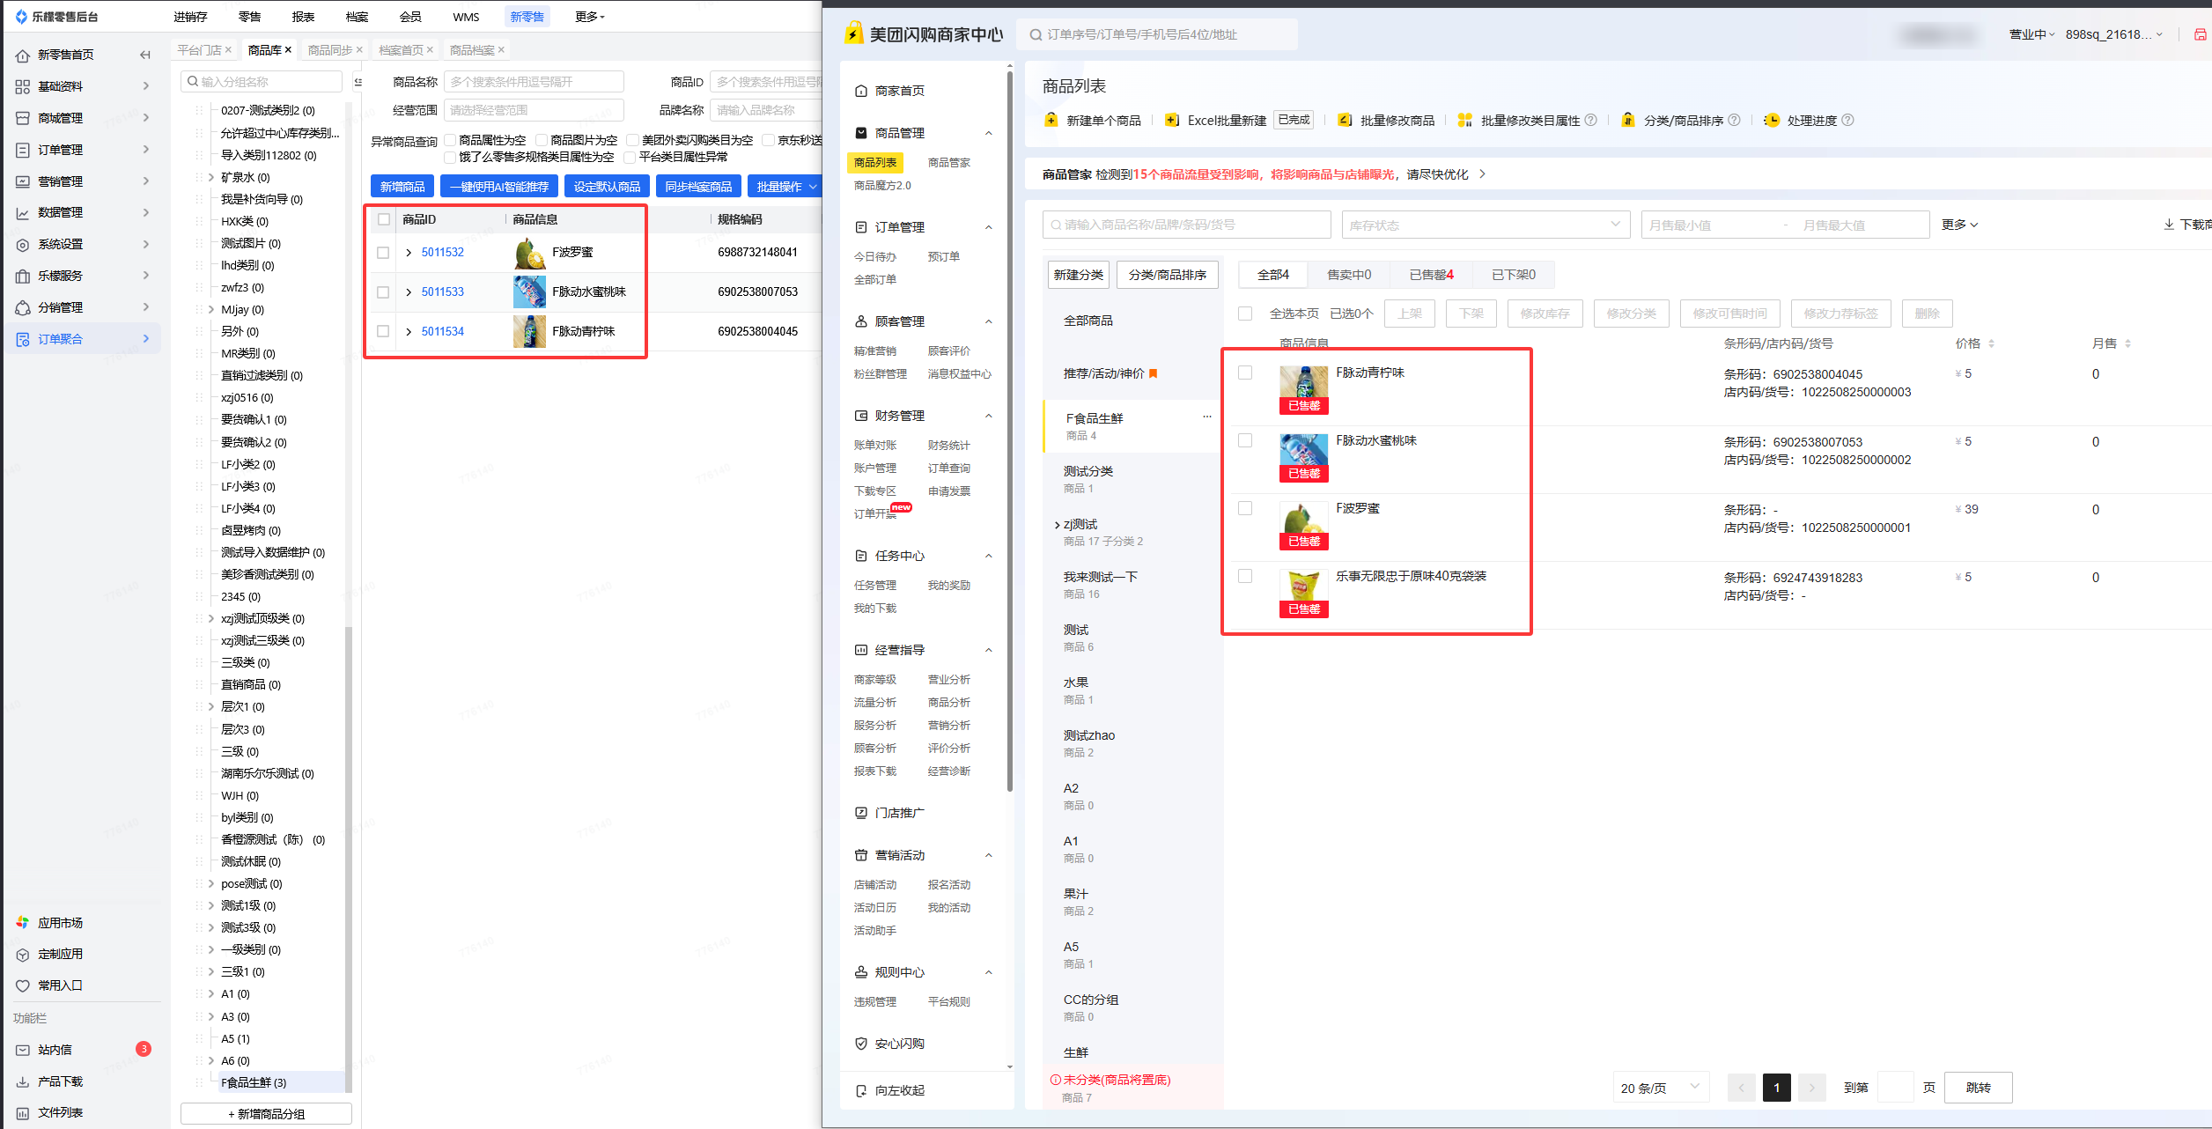Open the 批量操作 dropdown button

pos(786,187)
